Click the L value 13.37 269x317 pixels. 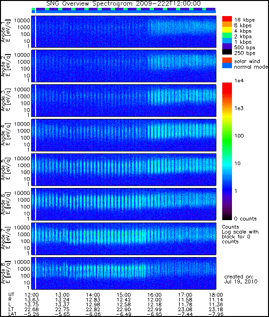point(62,304)
